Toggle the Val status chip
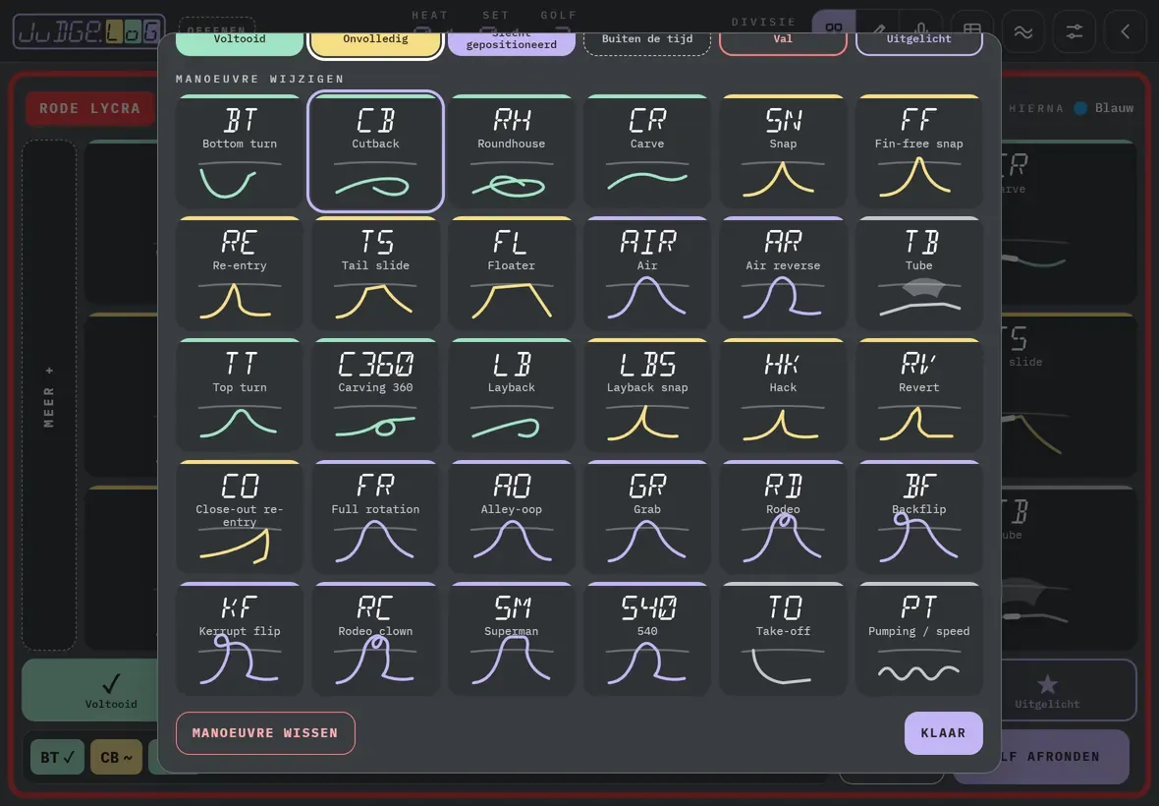This screenshot has width=1159, height=806. tap(784, 43)
